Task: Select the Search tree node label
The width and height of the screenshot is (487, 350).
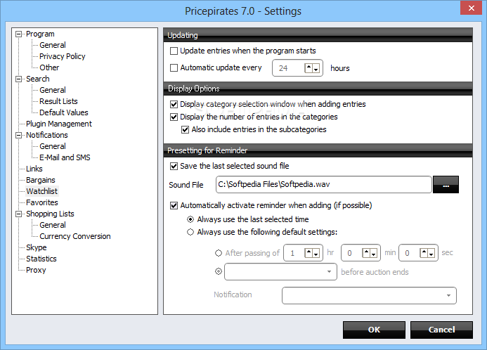Action: click(37, 79)
